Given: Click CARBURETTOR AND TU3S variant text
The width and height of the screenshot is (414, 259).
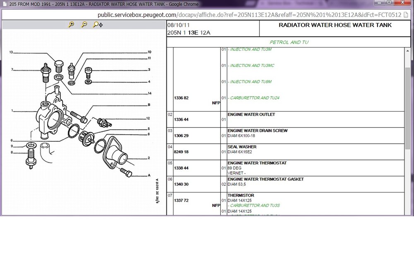Looking at the screenshot, I should (254, 205).
